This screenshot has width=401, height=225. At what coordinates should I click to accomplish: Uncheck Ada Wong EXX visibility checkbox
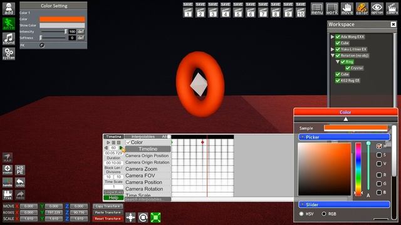coord(338,37)
